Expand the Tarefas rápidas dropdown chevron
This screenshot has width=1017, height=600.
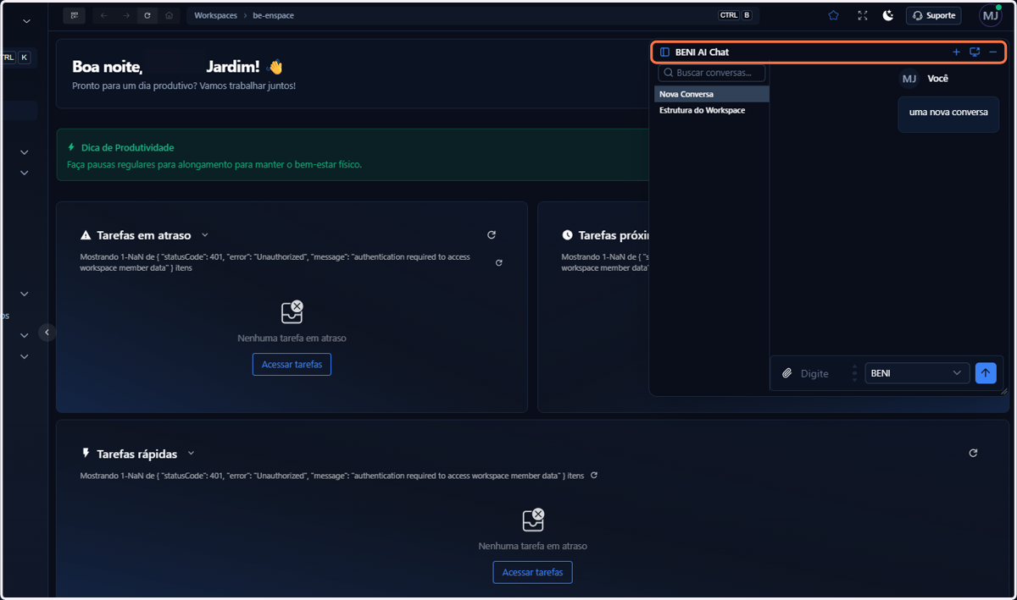coord(191,454)
